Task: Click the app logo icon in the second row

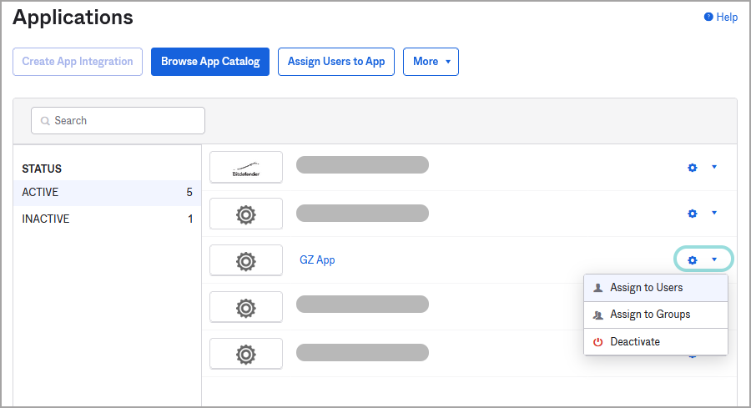Action: [245, 214]
